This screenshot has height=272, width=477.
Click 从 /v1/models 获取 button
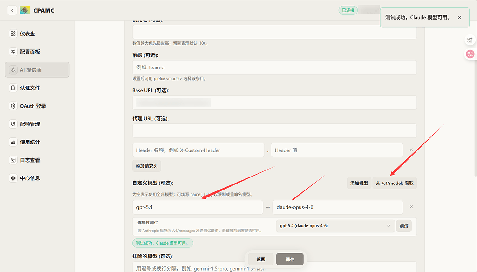coord(395,183)
